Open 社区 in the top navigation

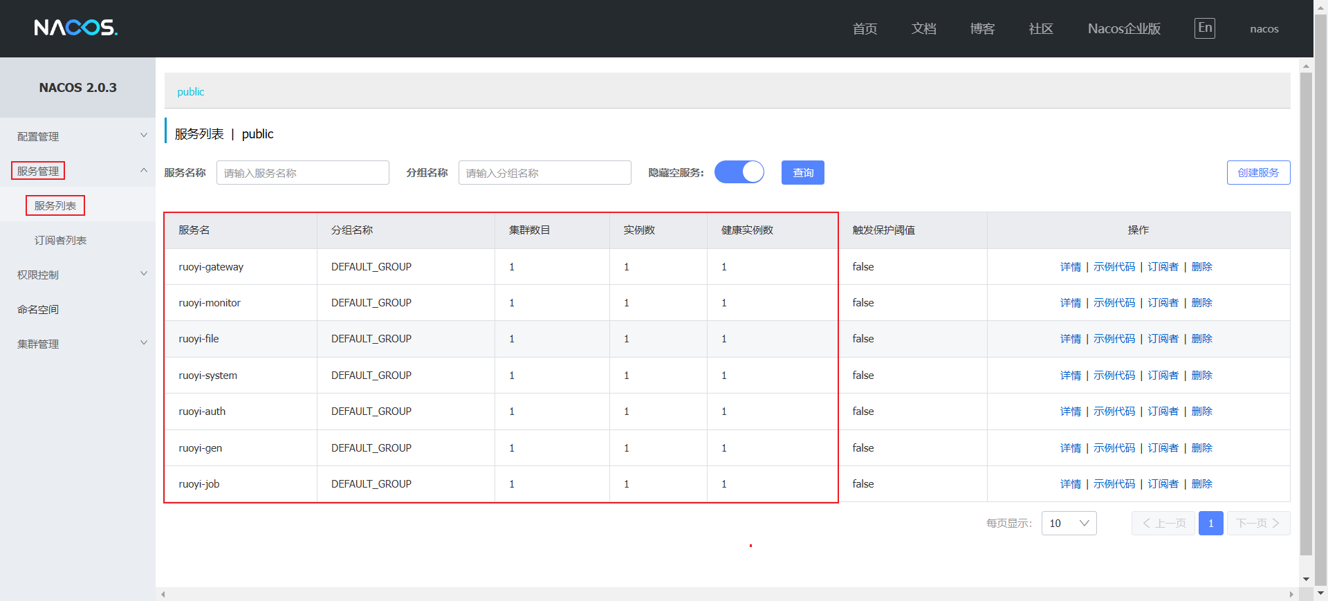(1041, 28)
